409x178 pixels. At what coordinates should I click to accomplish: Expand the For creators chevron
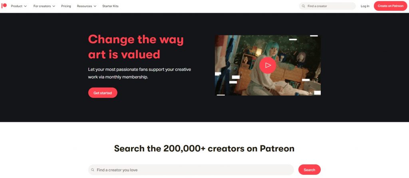(54, 6)
